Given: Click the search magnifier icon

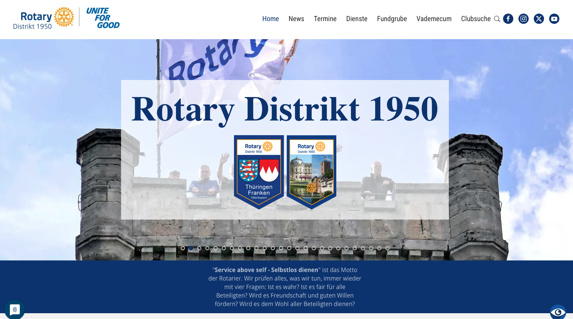Looking at the screenshot, I should (x=497, y=19).
